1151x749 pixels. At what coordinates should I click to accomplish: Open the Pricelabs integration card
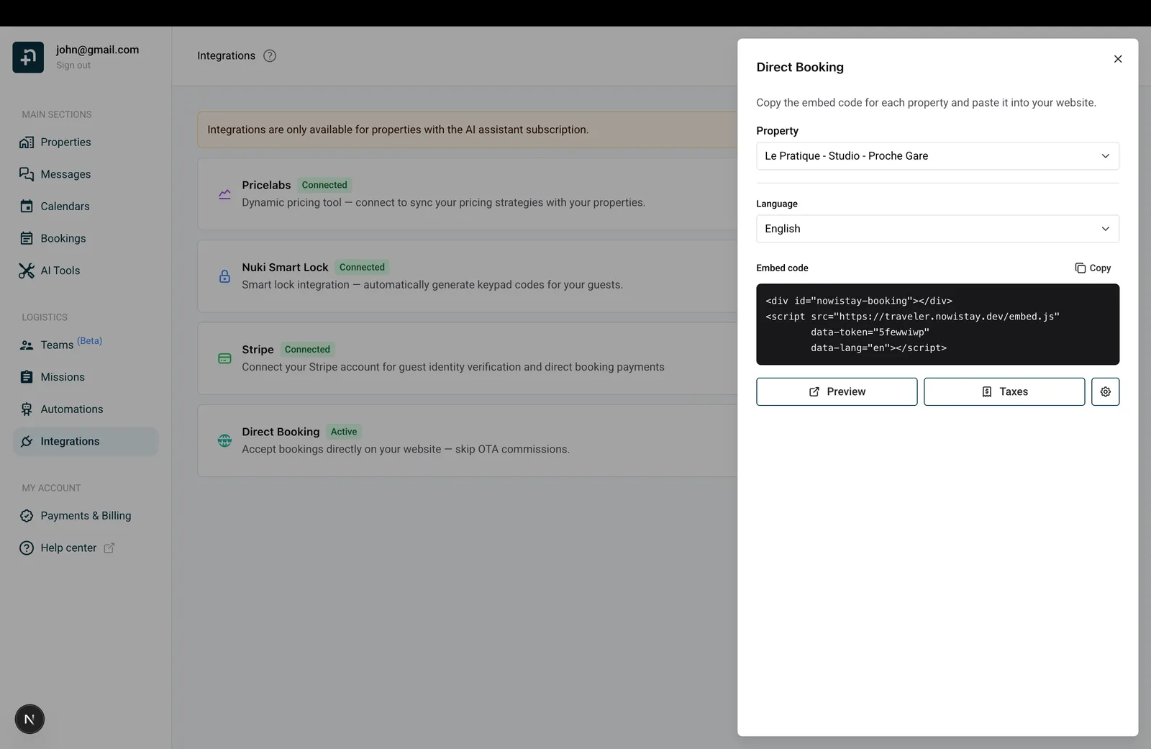468,194
